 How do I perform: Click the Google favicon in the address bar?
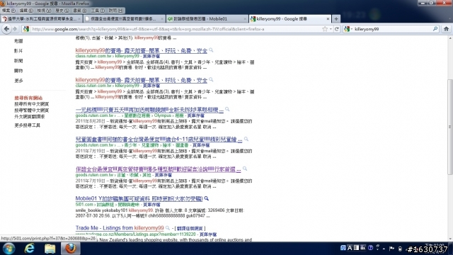[26, 29]
